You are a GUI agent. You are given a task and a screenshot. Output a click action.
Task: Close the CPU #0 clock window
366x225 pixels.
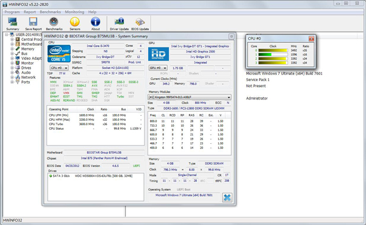tap(311, 38)
